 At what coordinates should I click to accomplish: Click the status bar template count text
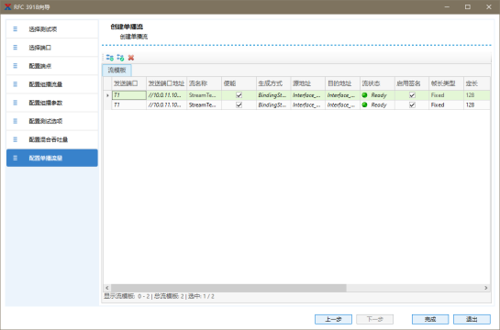[159, 297]
